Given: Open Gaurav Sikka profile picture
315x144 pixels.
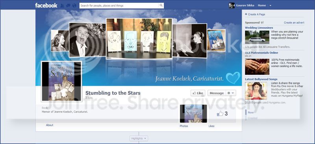Looking at the screenshot, I should pos(232,6).
